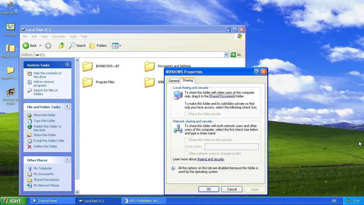Open Shared Documents in Other Places

[x=46, y=180]
